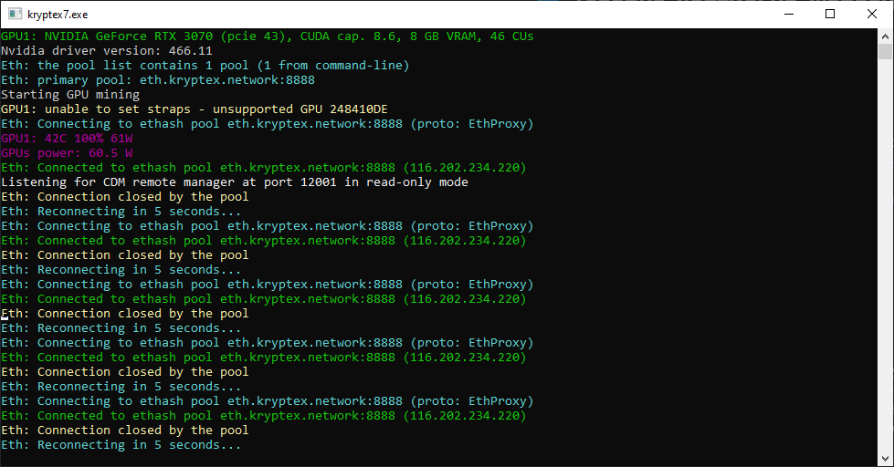The height and width of the screenshot is (467, 894).
Task: Click the first Connected to ethash pool line
Action: tap(263, 168)
